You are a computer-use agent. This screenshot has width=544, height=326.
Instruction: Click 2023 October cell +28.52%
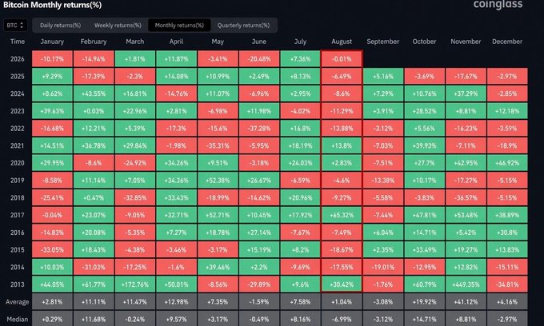(424, 111)
